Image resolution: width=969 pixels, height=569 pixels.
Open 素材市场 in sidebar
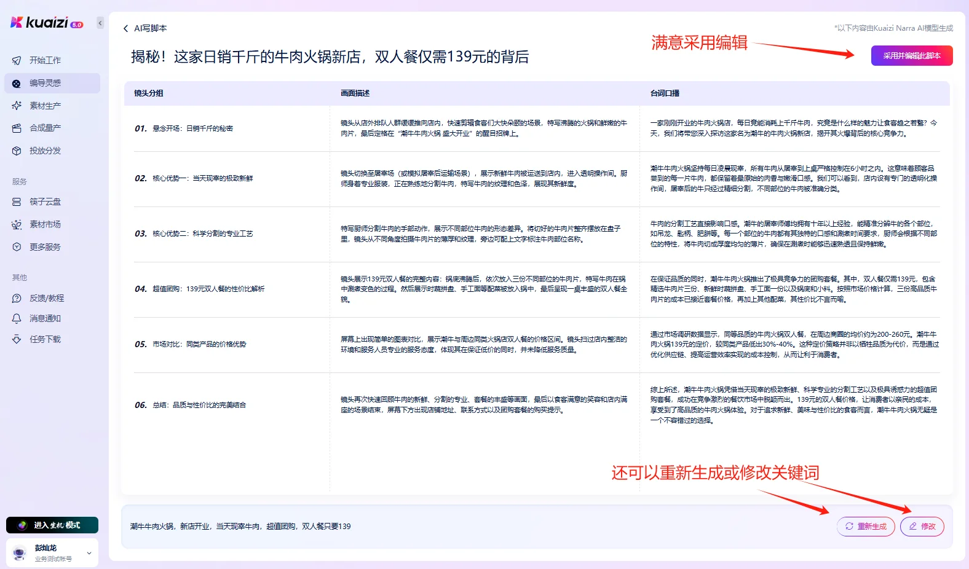coord(52,224)
